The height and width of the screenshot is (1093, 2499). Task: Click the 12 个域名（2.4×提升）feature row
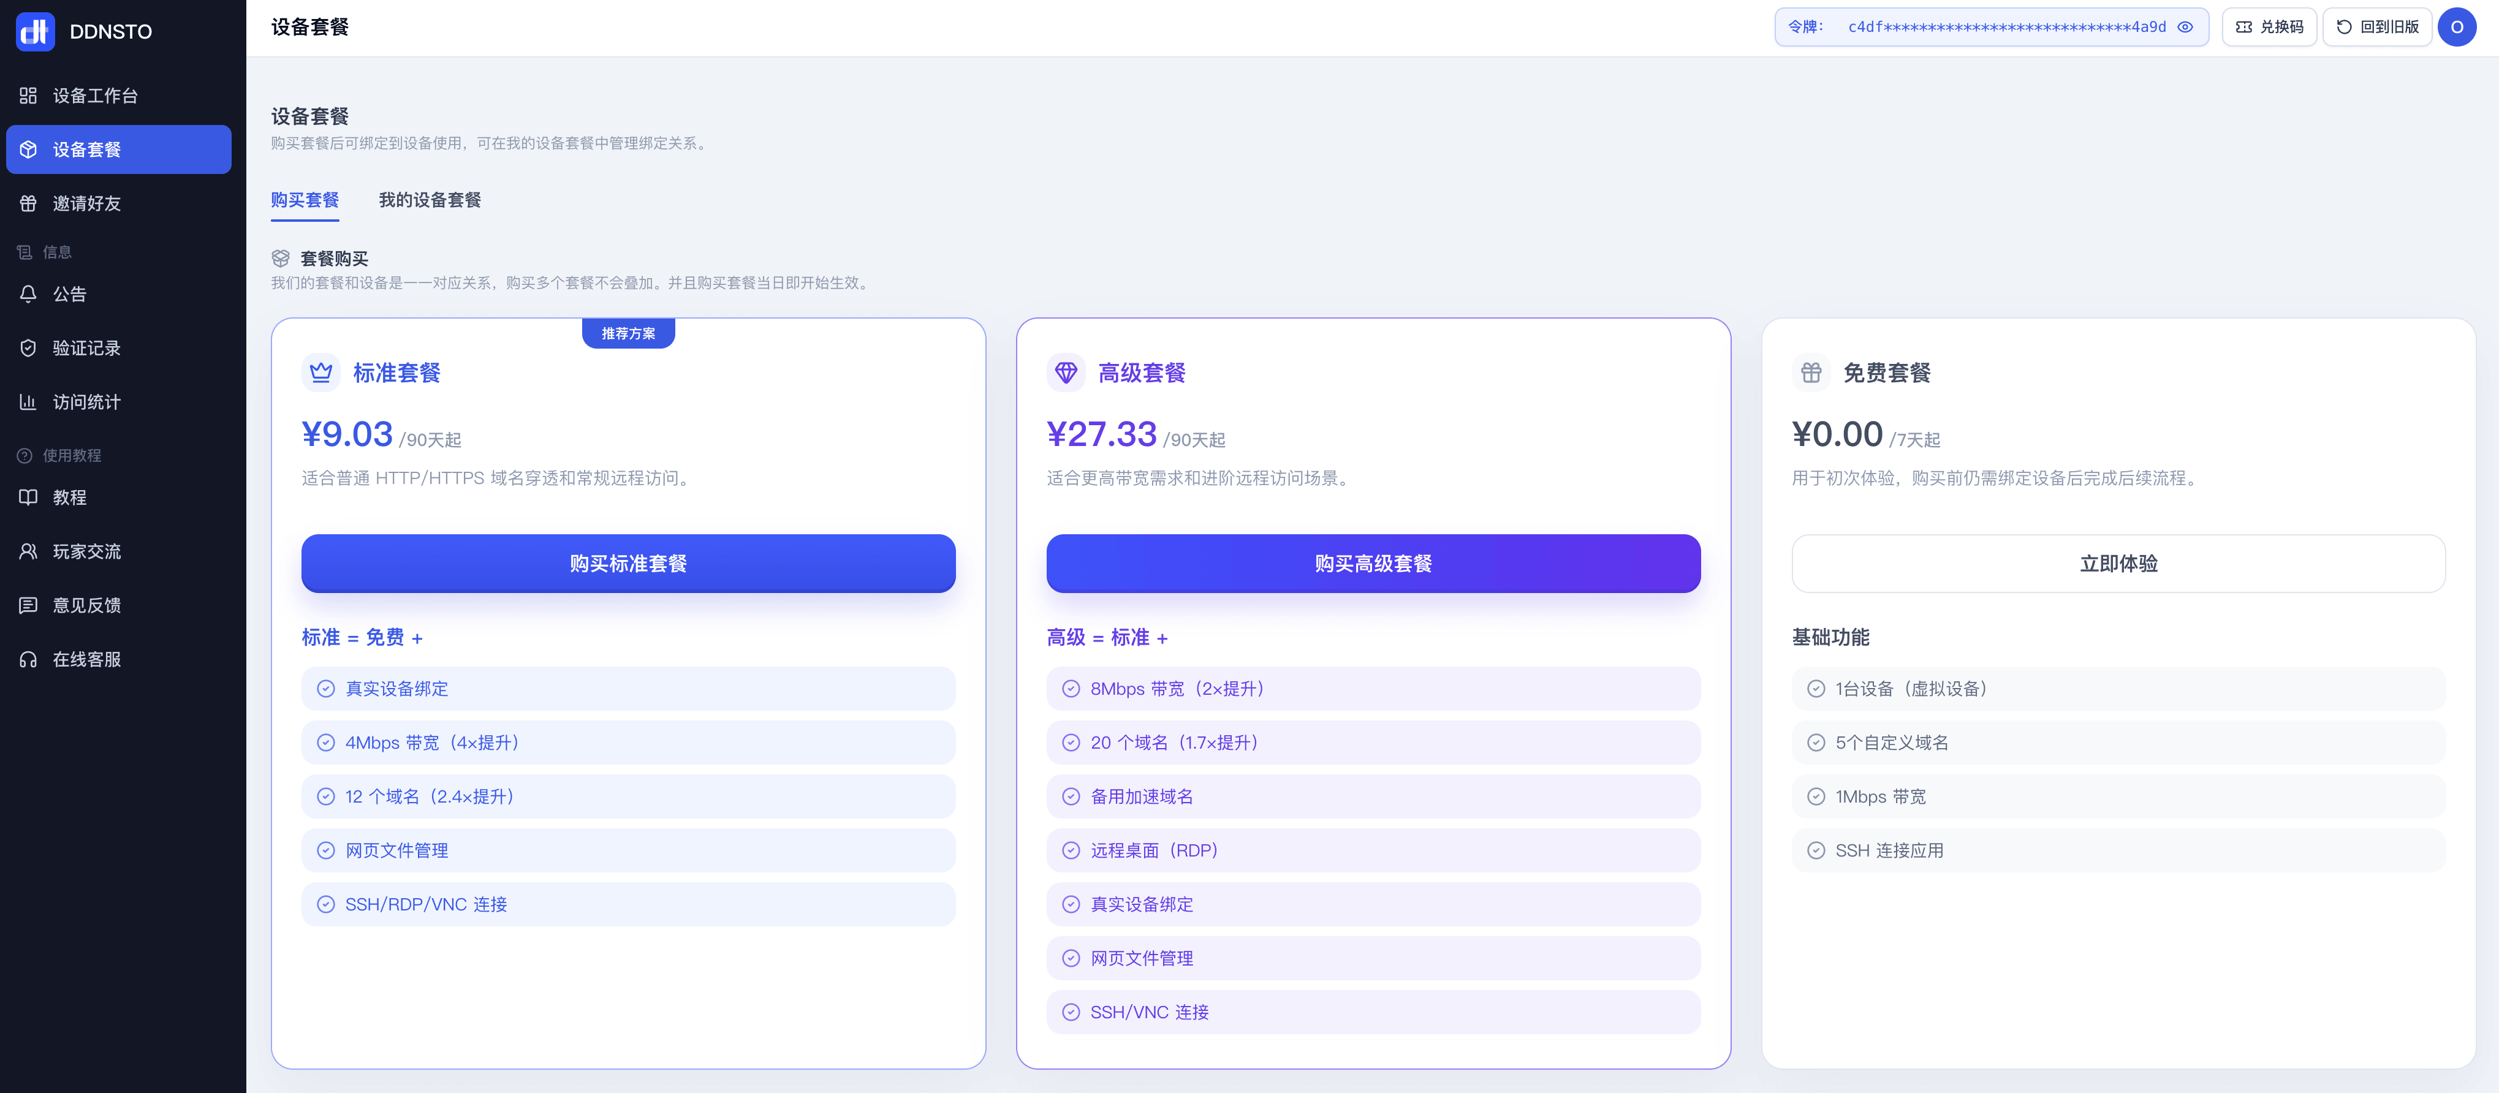coord(628,796)
